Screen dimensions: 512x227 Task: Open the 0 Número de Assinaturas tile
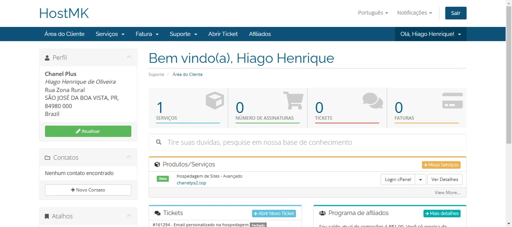(x=268, y=108)
